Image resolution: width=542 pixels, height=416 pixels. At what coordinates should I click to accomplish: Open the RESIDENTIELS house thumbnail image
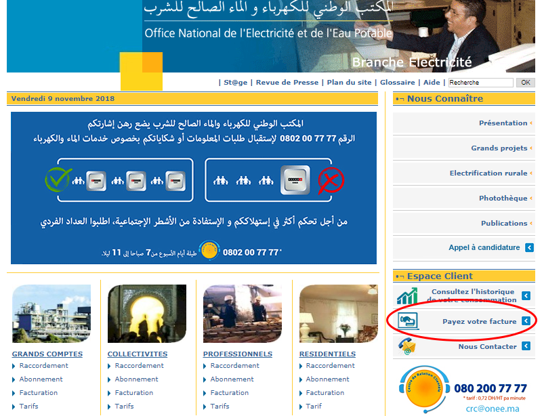coord(338,314)
